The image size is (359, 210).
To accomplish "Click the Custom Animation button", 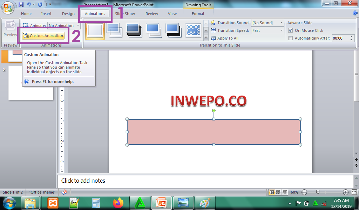I will pos(43,36).
